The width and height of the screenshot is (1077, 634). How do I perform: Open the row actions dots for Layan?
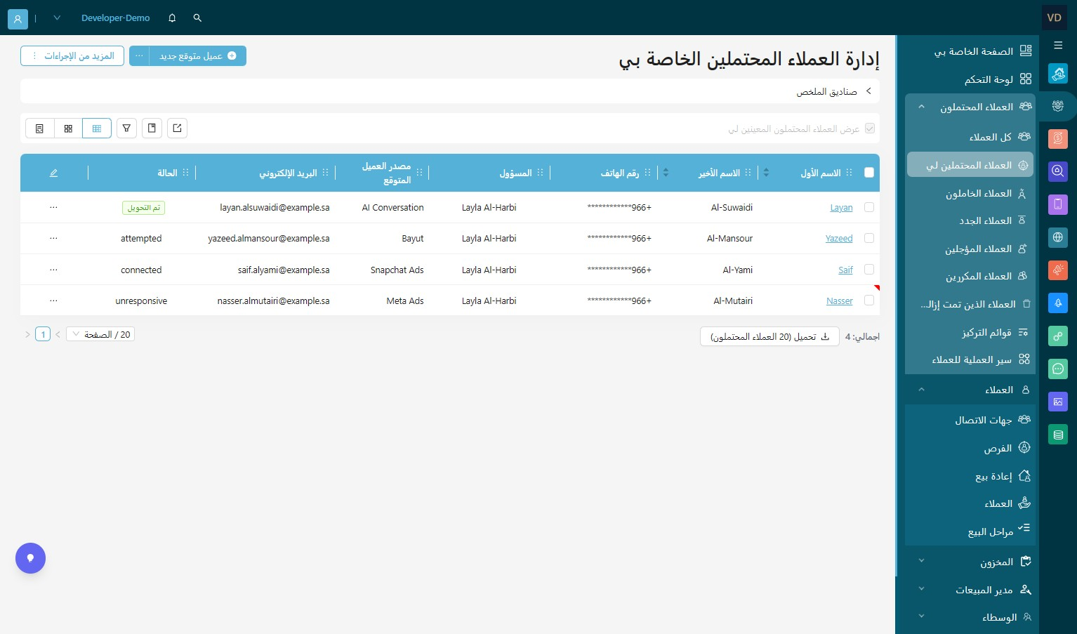[x=53, y=208]
